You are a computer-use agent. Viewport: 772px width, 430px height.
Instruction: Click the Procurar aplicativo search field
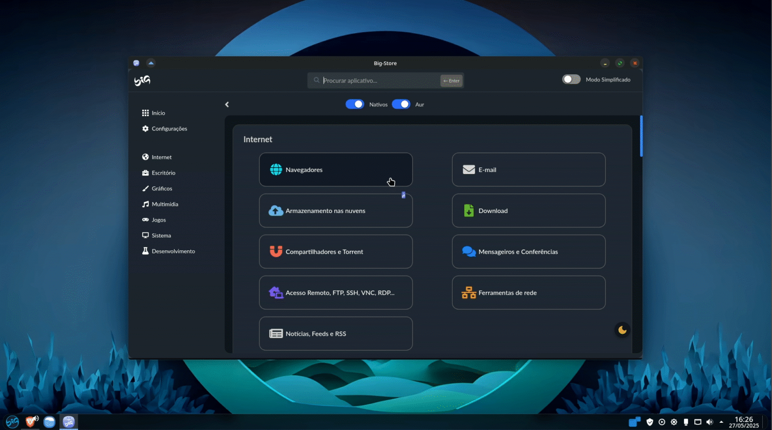[385, 80]
